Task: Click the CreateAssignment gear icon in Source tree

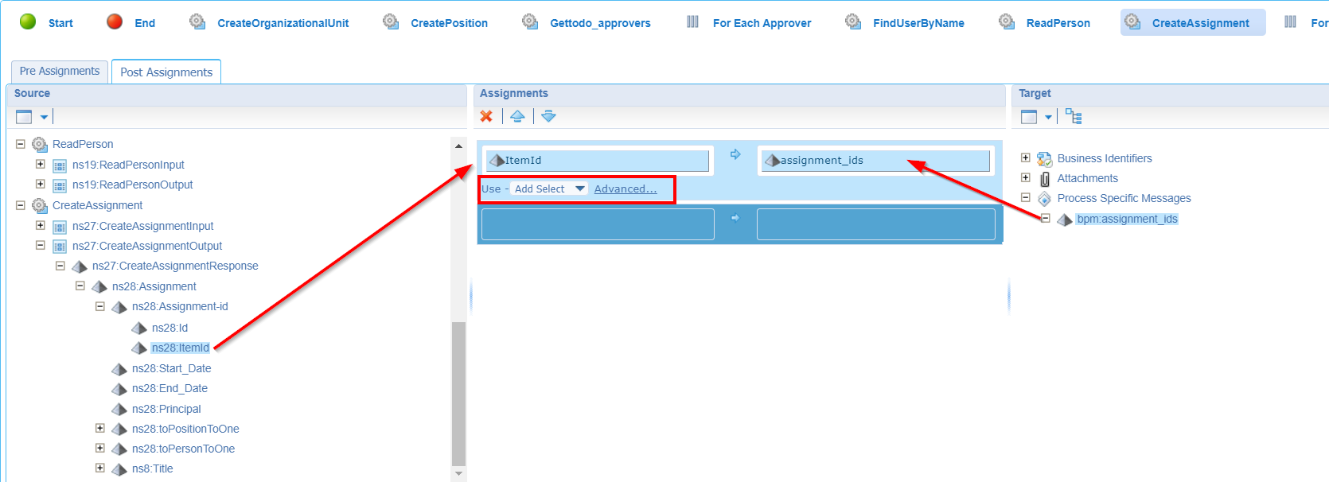Action: [x=40, y=205]
